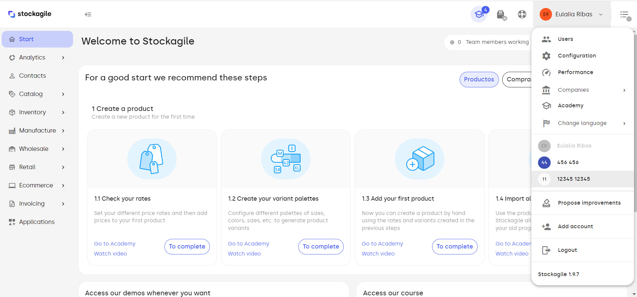Click the Invoicing document icon
The height and width of the screenshot is (297, 637).
[x=12, y=204]
